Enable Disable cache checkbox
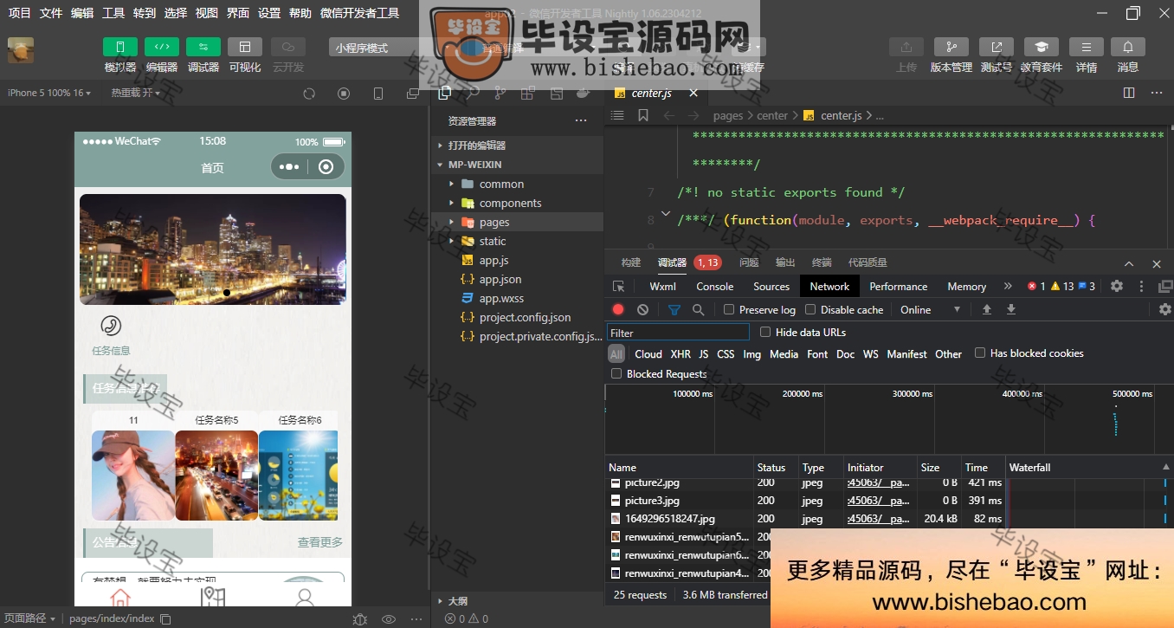The height and width of the screenshot is (628, 1174). tap(810, 309)
